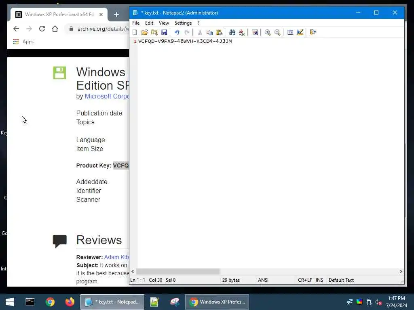Undo the last edit in Notepad2
414x310 pixels.
pos(177,32)
